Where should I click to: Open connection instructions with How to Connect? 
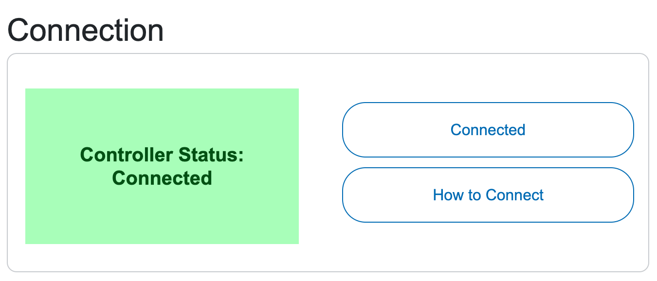[x=488, y=195]
